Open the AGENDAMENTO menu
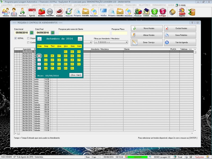The height and width of the screenshot is (159, 212). [22, 5]
